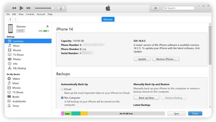Click the Phone Number 2 n/a value
The width and height of the screenshot is (216, 122).
tap(84, 49)
